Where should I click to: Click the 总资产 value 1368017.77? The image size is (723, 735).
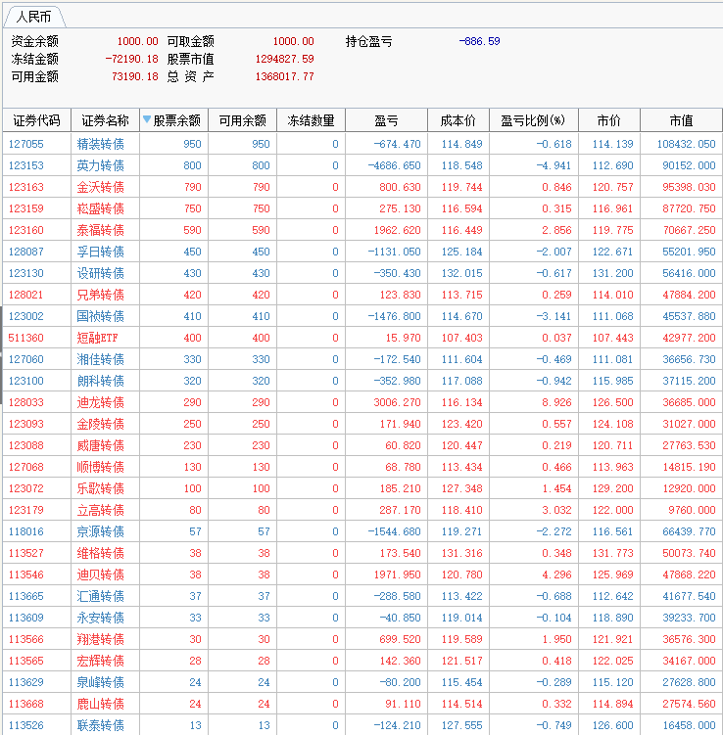click(x=280, y=76)
